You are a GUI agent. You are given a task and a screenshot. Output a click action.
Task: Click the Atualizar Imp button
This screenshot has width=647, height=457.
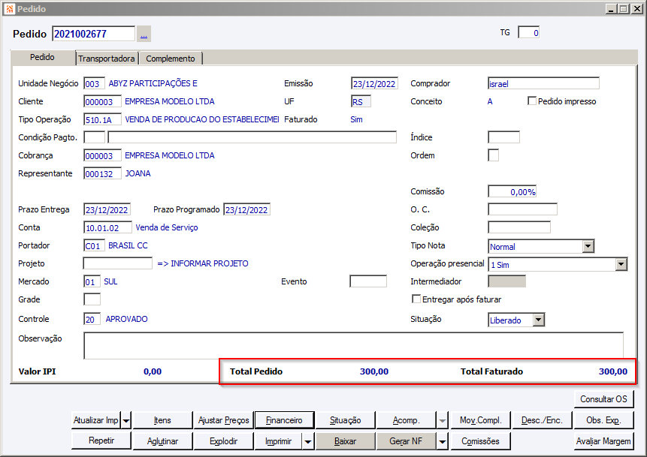[x=95, y=420]
